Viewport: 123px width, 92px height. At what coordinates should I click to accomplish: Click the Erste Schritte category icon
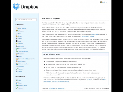17,28
